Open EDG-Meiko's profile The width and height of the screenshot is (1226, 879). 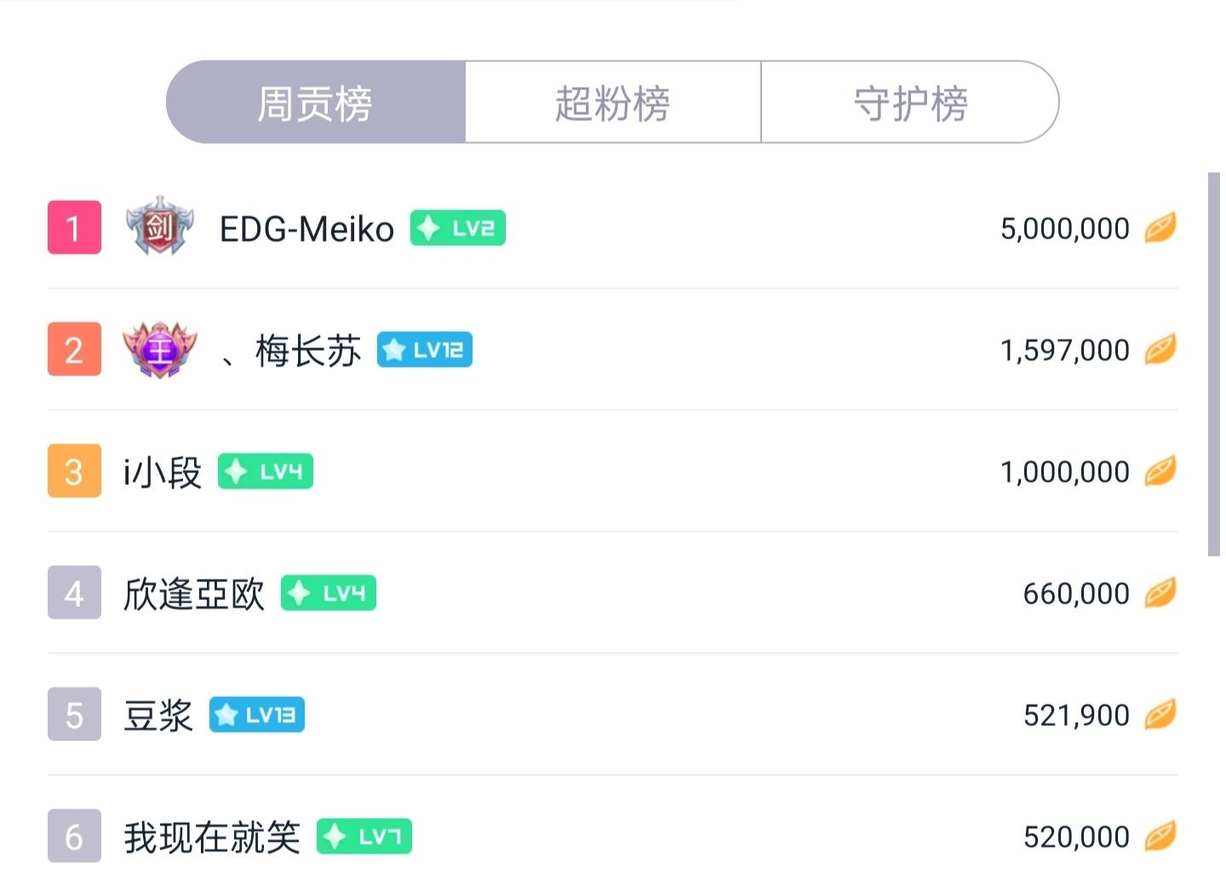point(306,227)
